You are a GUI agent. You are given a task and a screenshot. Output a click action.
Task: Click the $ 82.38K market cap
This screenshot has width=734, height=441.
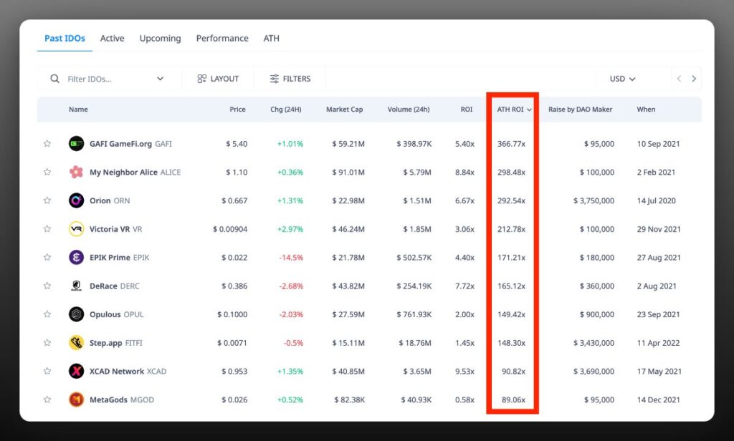[350, 400]
